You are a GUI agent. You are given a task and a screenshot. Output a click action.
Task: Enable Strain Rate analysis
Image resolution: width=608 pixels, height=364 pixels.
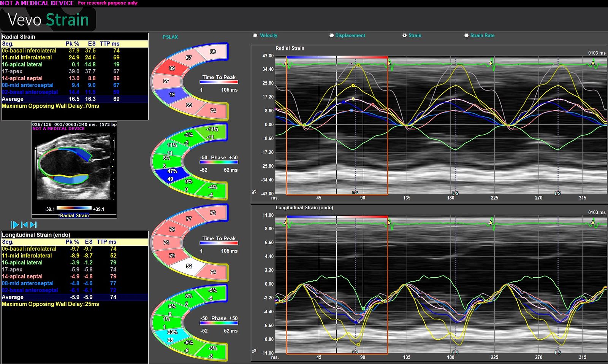click(x=467, y=35)
